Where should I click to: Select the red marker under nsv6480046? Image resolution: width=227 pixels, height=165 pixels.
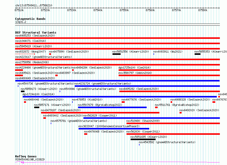(25, 102)
